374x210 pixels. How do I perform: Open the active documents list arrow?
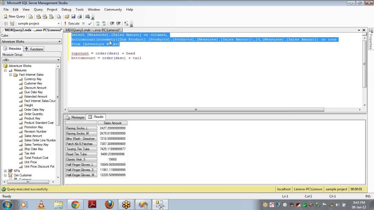[359, 30]
